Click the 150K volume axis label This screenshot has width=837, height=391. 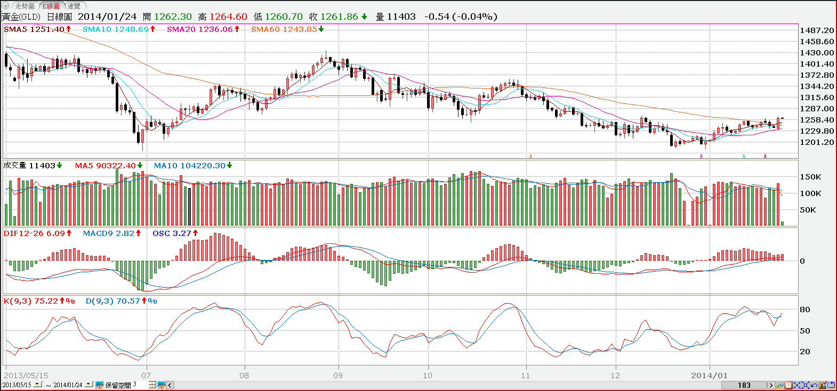point(810,177)
